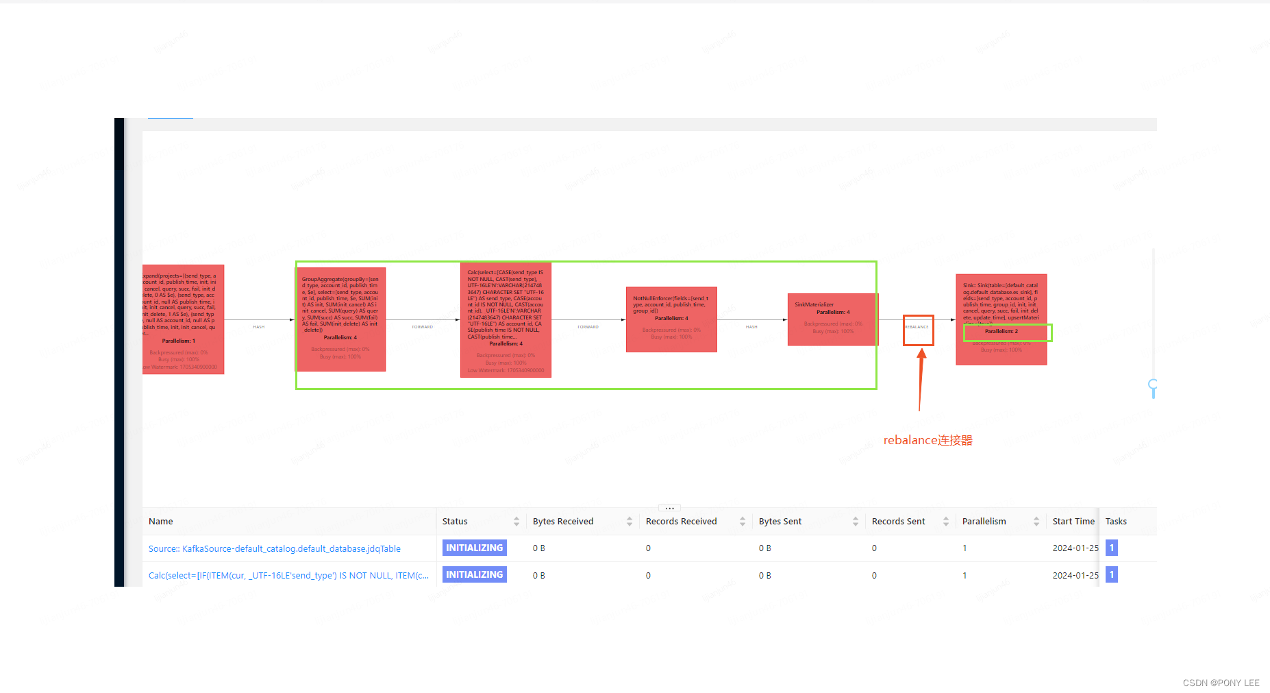Click Parallelism value in Calc row
Viewport: 1270px width, 693px height.
[964, 575]
